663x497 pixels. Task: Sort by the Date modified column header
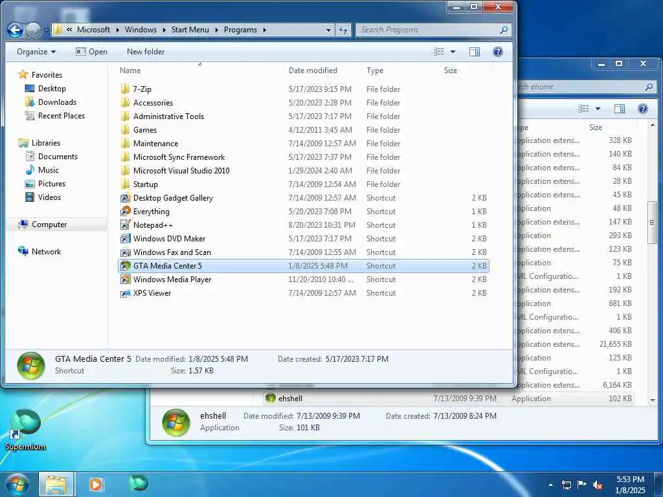[x=324, y=70]
